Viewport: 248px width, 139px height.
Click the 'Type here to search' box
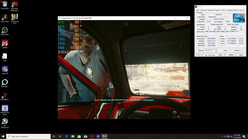[x=28, y=136]
